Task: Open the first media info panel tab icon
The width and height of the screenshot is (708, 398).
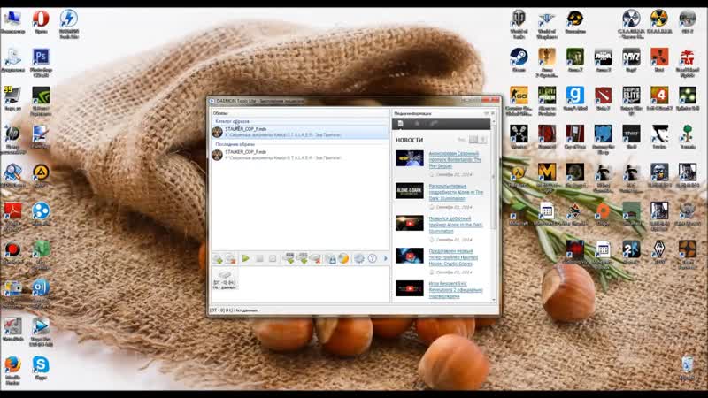Action: coord(401,124)
